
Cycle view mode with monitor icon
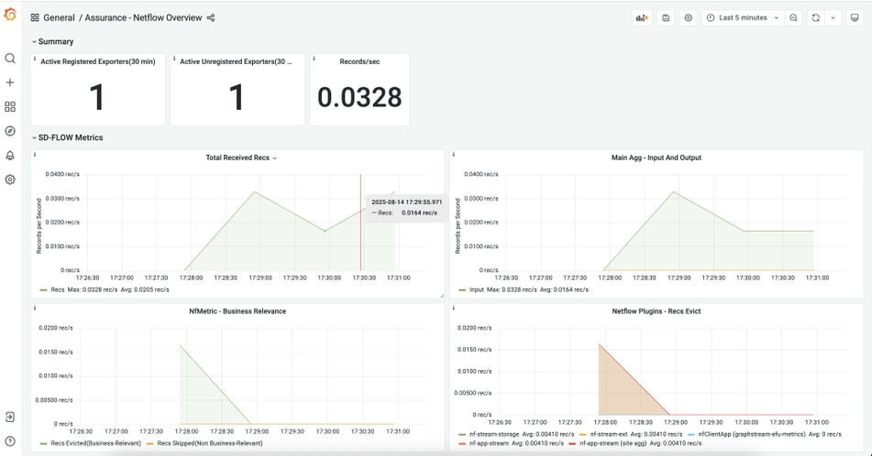855,17
